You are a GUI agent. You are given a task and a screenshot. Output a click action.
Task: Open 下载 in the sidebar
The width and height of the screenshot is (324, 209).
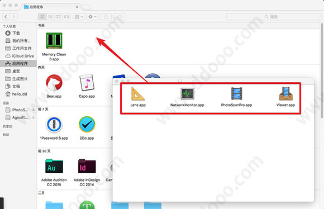[18, 33]
